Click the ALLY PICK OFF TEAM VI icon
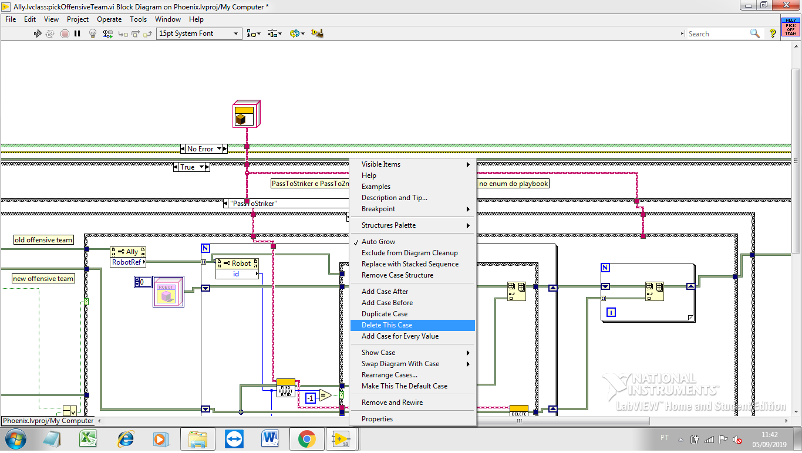The width and height of the screenshot is (802, 453). pyautogui.click(x=791, y=27)
